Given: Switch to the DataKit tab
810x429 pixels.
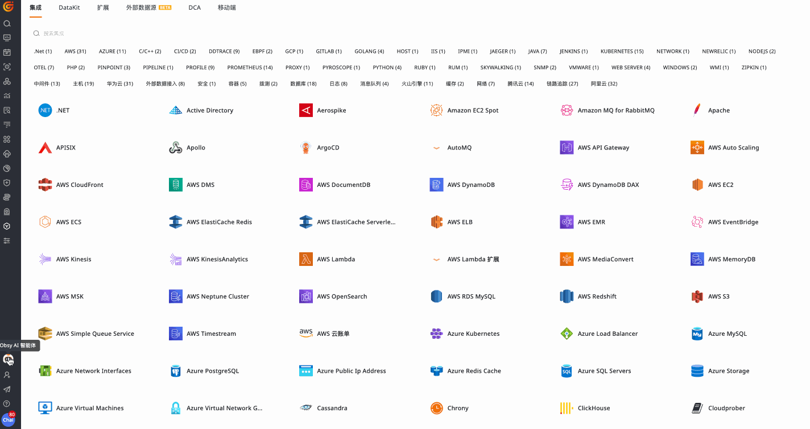Looking at the screenshot, I should pos(69,8).
